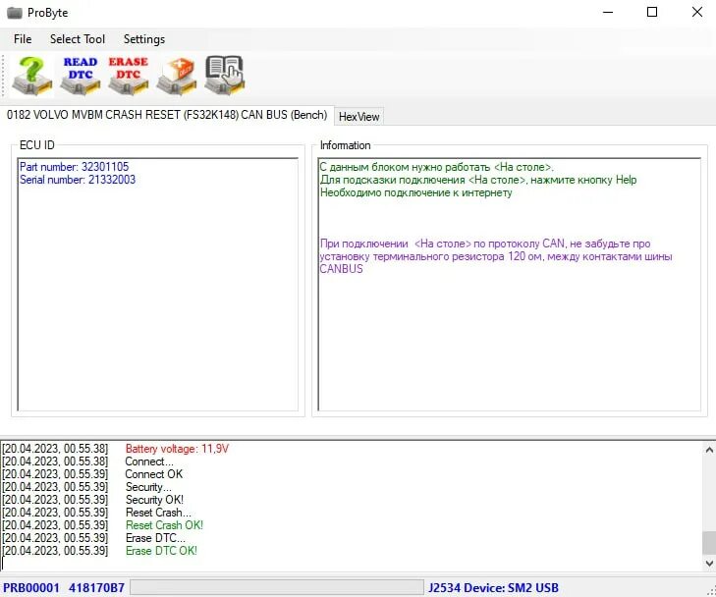Click the progress bar in status bar

pyautogui.click(x=277, y=587)
